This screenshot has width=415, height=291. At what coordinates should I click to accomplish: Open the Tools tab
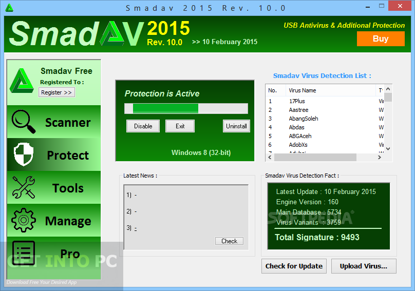pos(54,187)
